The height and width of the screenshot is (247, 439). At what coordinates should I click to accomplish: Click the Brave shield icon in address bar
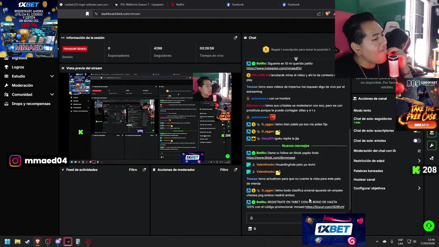tap(328, 14)
